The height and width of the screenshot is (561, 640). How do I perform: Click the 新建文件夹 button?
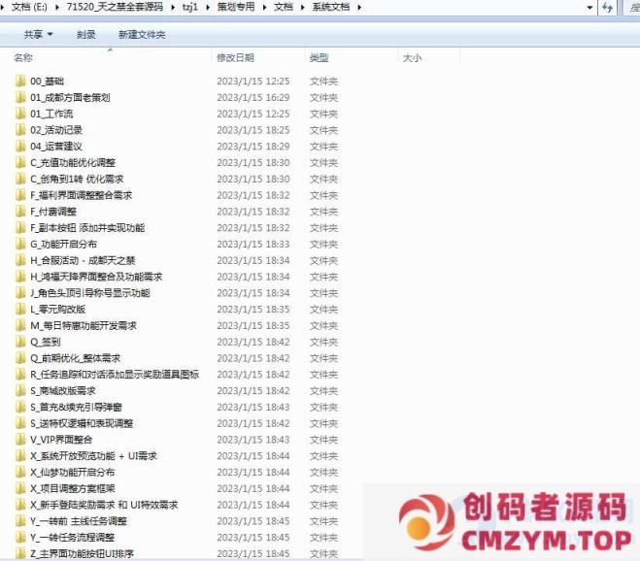click(x=142, y=35)
